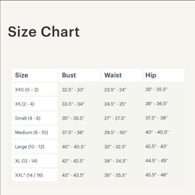Click the Medium bust value 37.5" - 38"
This screenshot has width=195, height=195.
click(73, 132)
